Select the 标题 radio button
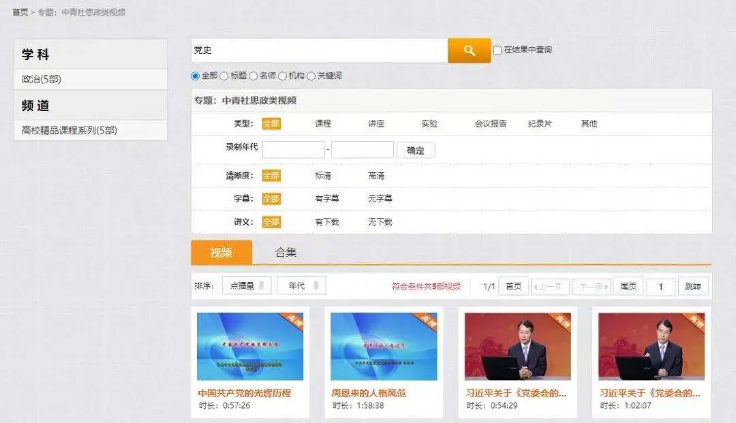The image size is (736, 423). tap(224, 76)
